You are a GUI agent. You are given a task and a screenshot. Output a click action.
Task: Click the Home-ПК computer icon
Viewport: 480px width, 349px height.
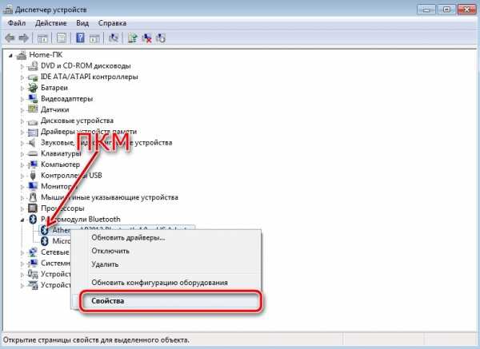[21, 55]
